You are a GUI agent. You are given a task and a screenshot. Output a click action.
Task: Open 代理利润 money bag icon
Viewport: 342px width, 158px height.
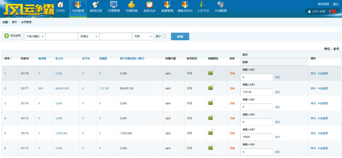131,5
